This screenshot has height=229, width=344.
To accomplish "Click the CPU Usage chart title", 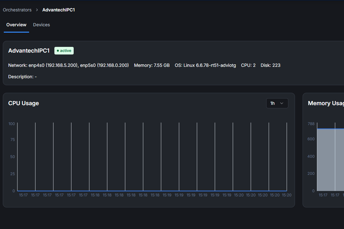I will 23,103.
